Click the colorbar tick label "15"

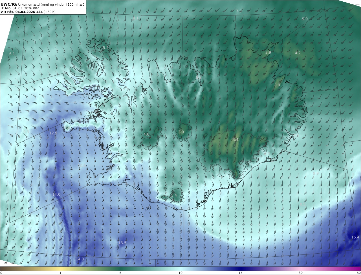point(241,273)
